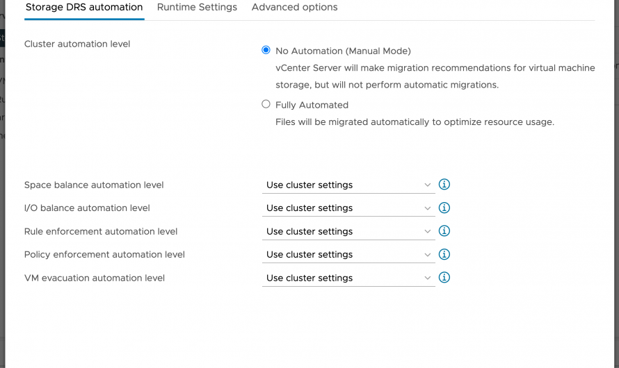Switch to the Runtime Settings tab

(197, 8)
